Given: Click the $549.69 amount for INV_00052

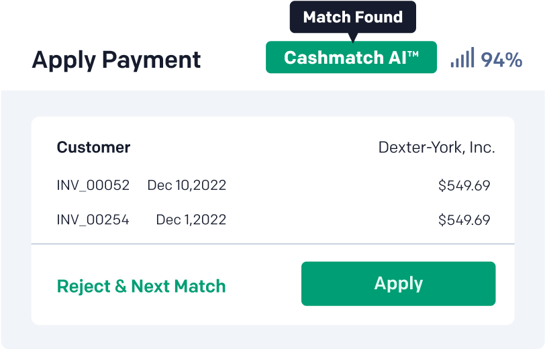Looking at the screenshot, I should pyautogui.click(x=464, y=185).
